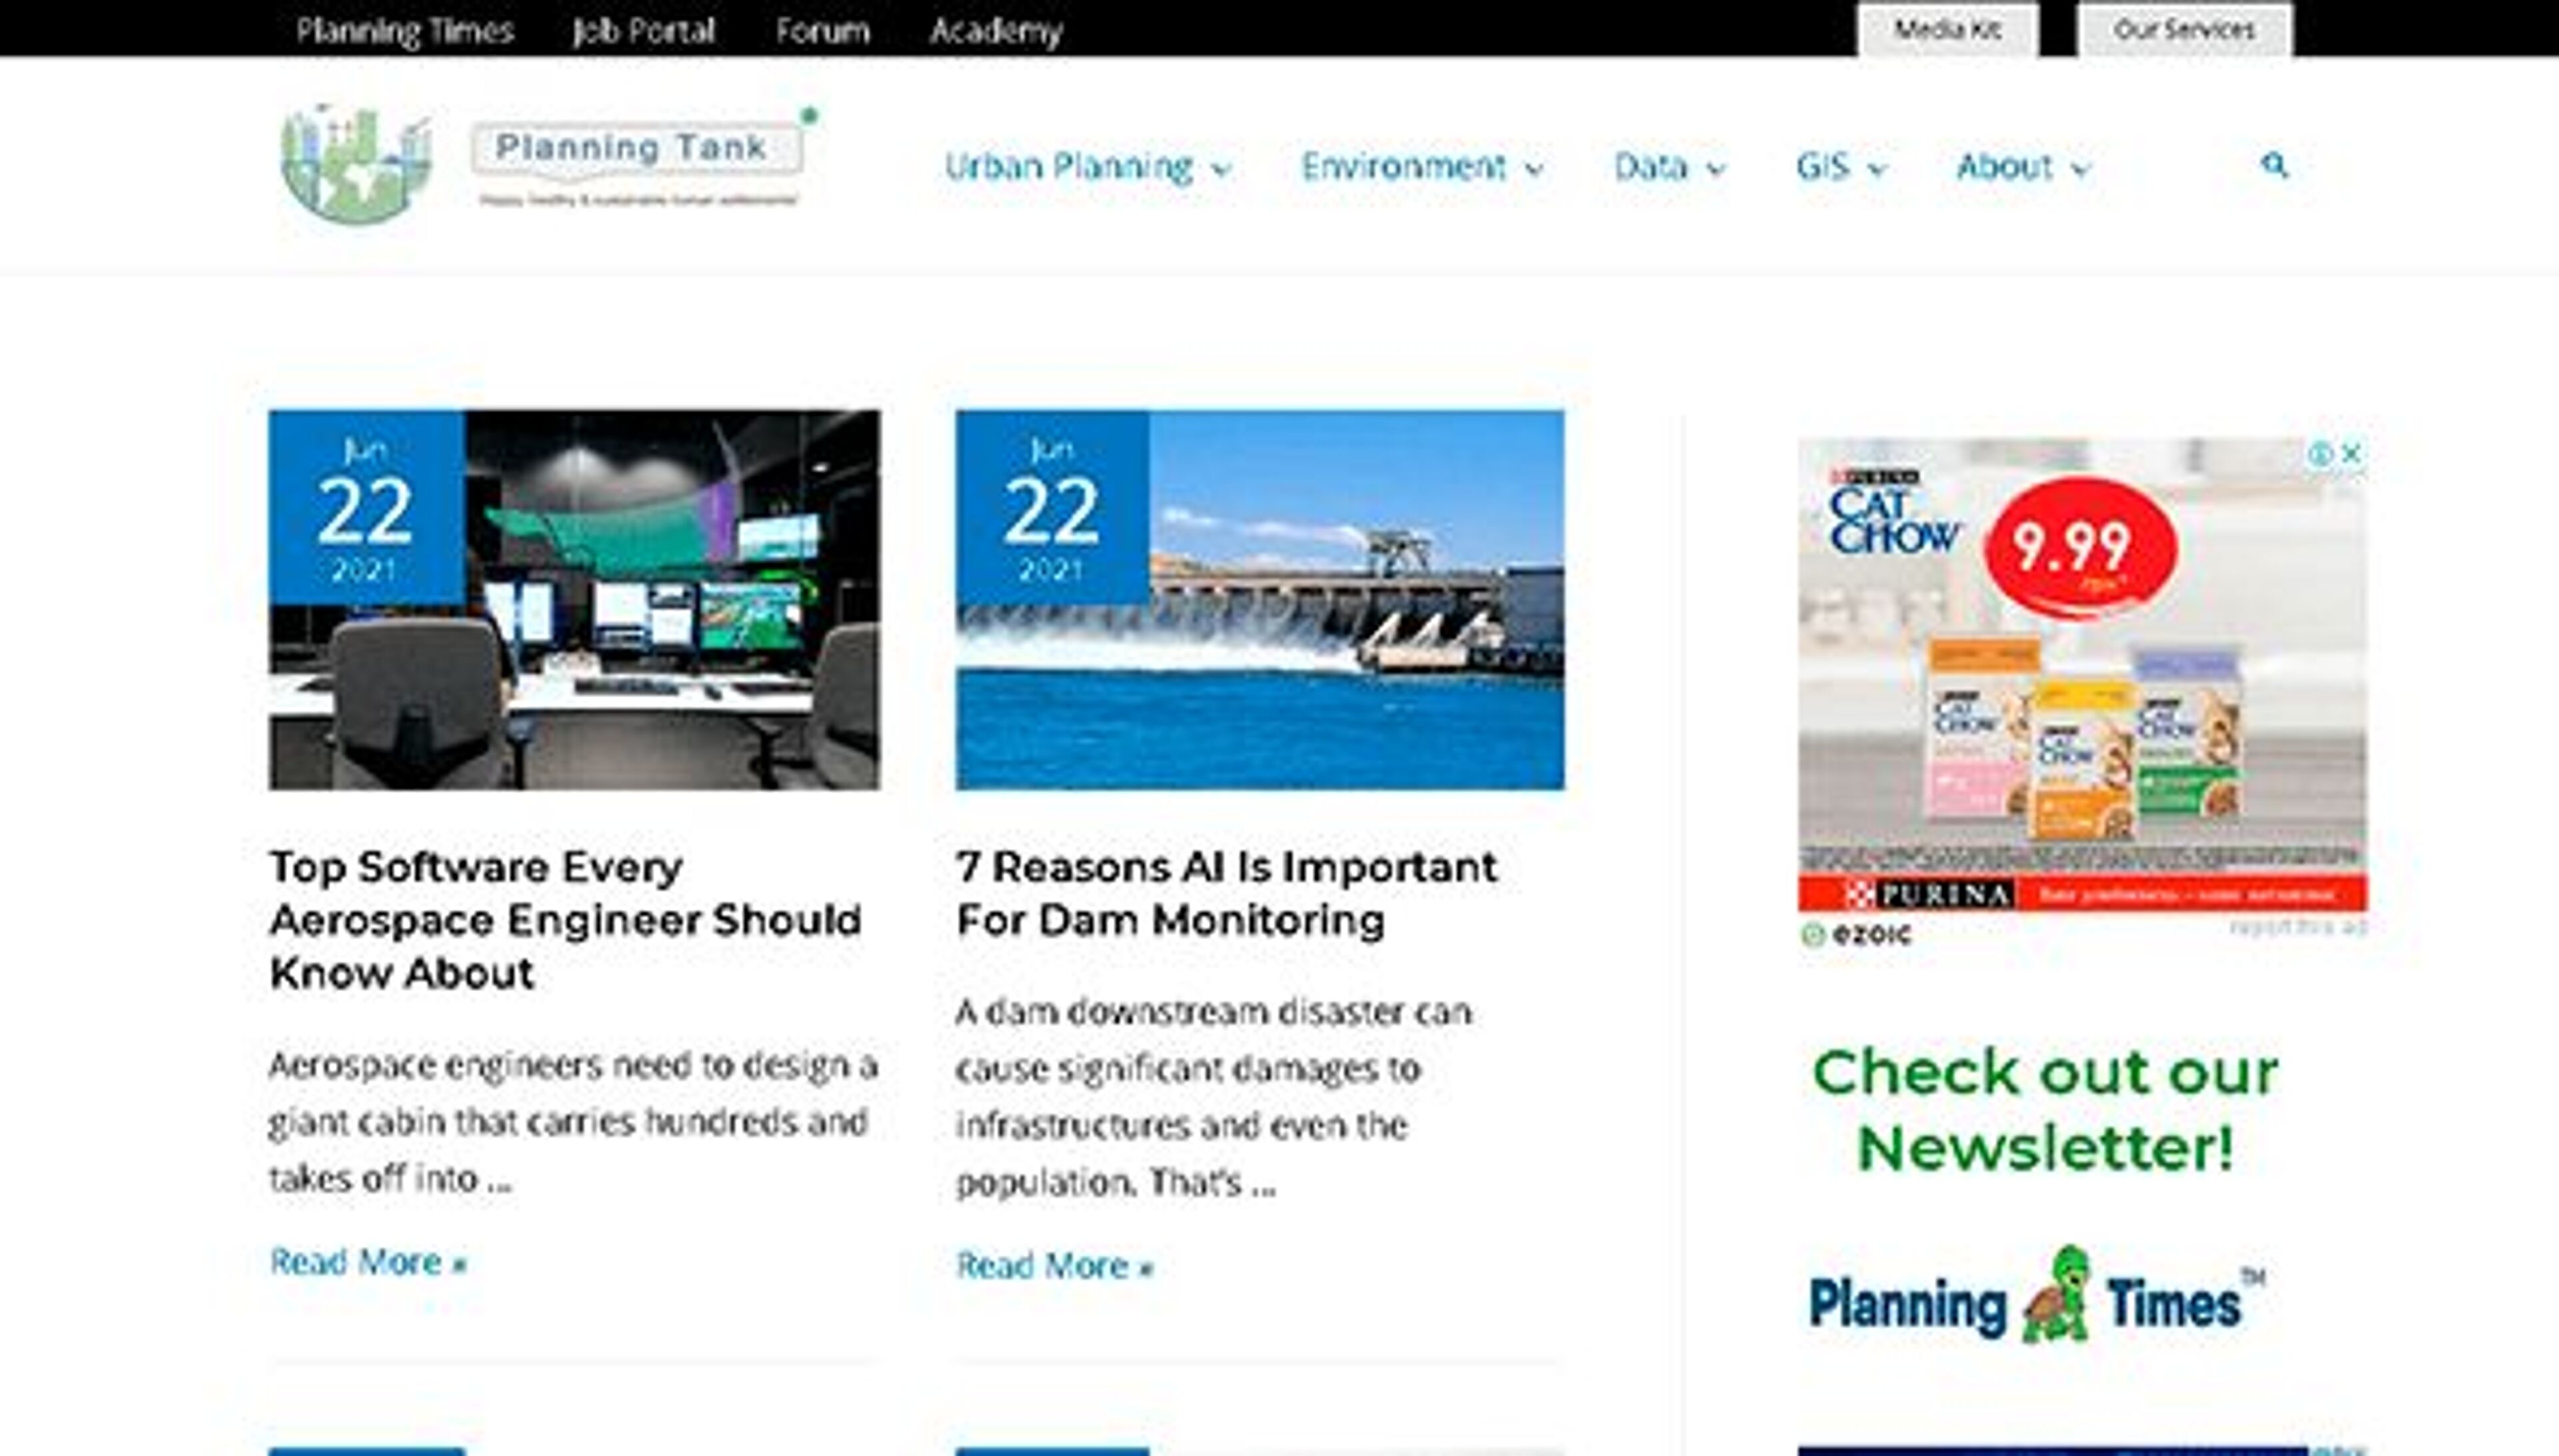Expand the GIS menu
This screenshot has width=2559, height=1456.
click(1878, 169)
